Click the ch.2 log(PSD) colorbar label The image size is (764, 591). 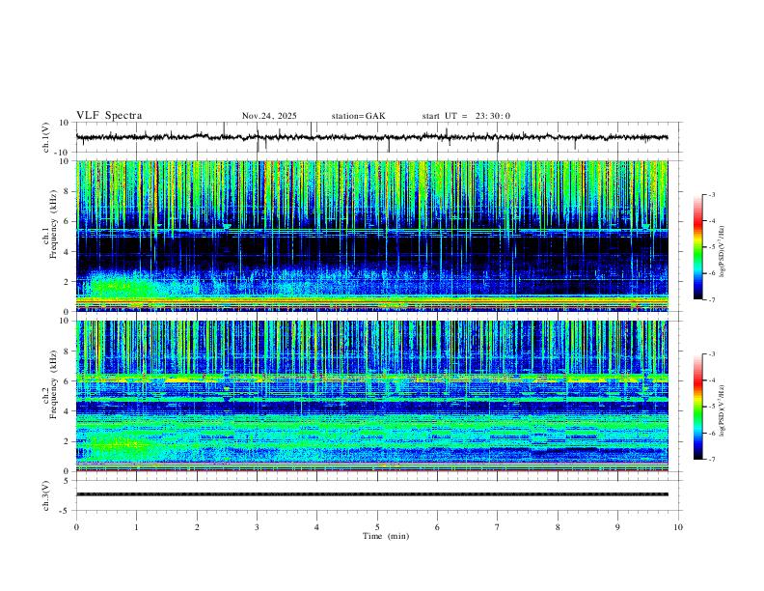tap(722, 411)
